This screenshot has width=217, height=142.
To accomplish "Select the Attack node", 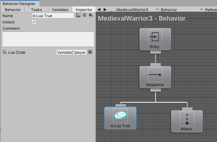I will [187, 121].
